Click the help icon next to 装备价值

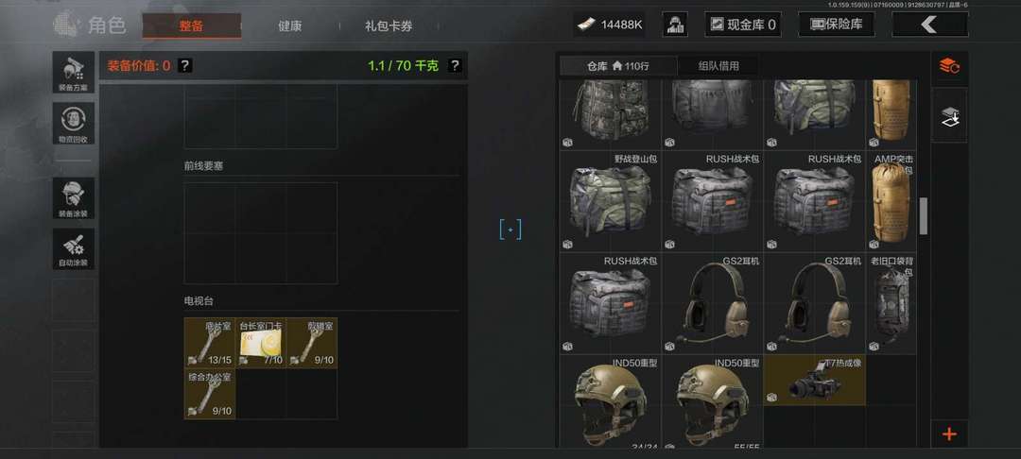point(185,65)
